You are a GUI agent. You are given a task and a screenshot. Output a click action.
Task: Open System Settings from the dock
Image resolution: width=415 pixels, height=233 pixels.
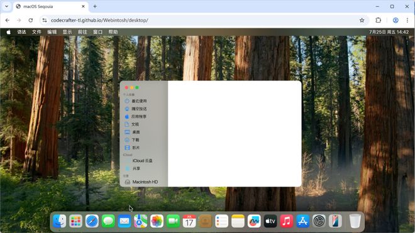tap(319, 221)
